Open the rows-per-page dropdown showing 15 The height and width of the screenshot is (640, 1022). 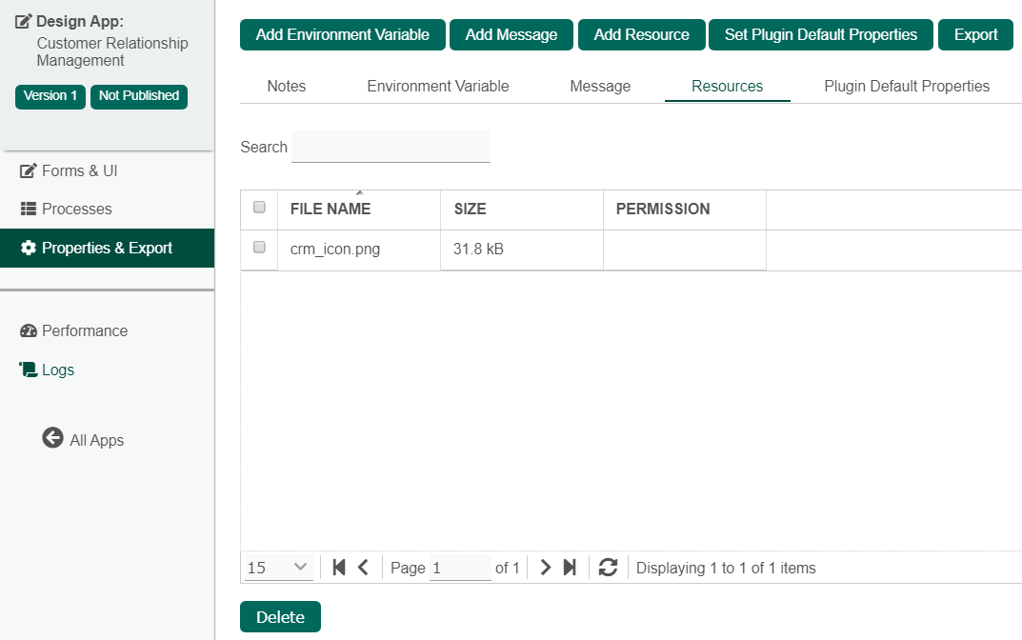click(278, 568)
